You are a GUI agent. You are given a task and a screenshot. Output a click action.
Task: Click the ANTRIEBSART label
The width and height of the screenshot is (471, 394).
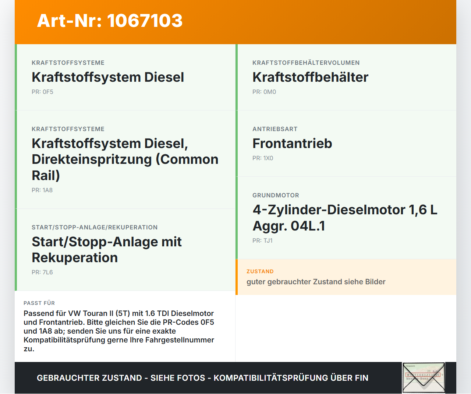[x=275, y=129]
